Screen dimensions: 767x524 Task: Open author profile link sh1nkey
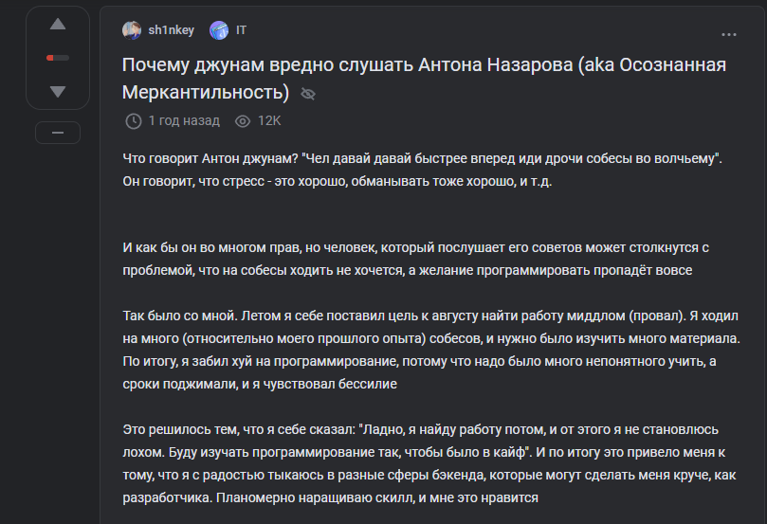click(x=171, y=30)
